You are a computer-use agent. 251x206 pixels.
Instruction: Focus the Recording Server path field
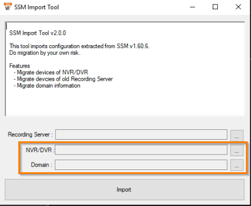pos(141,134)
